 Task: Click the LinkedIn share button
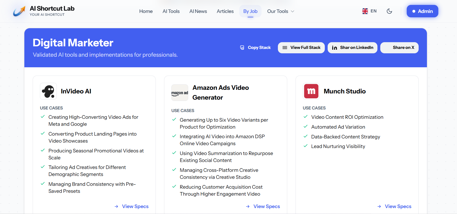point(352,48)
